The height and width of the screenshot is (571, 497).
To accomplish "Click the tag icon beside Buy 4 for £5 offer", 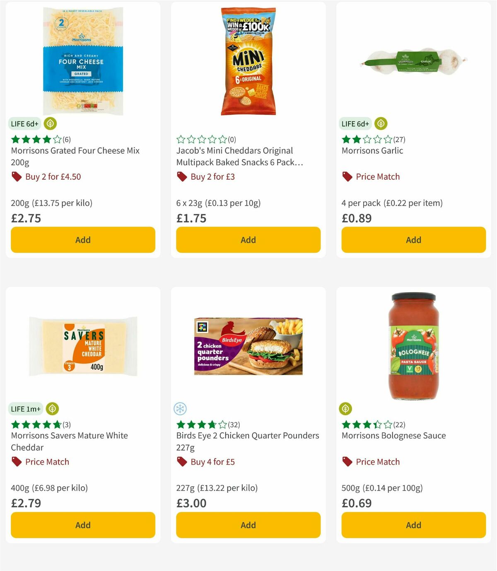I will pos(181,461).
